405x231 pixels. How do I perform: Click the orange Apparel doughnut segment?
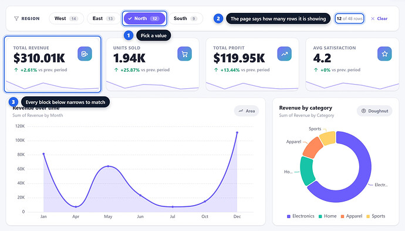pos(313,148)
